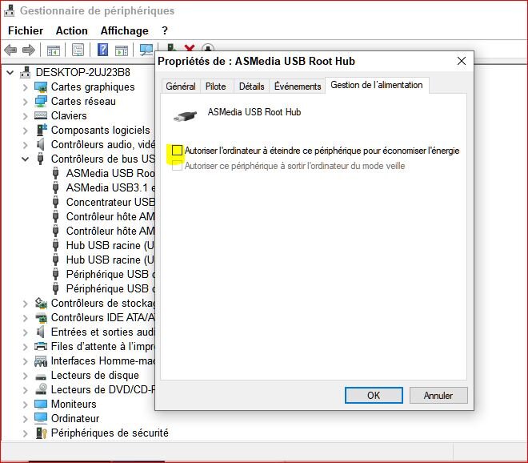Click the Back arrow toolbar icon

pyautogui.click(x=10, y=50)
